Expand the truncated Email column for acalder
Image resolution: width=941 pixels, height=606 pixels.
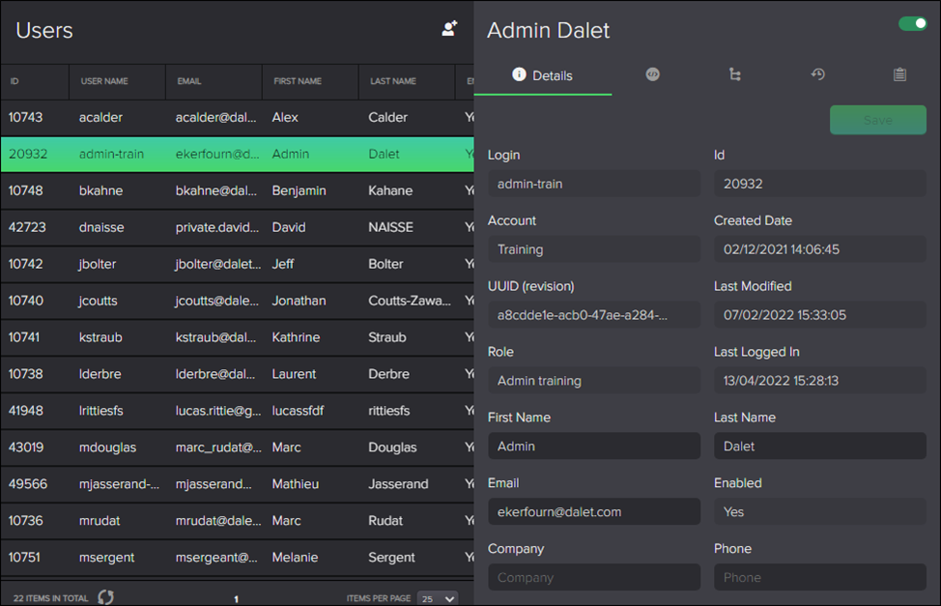(214, 117)
